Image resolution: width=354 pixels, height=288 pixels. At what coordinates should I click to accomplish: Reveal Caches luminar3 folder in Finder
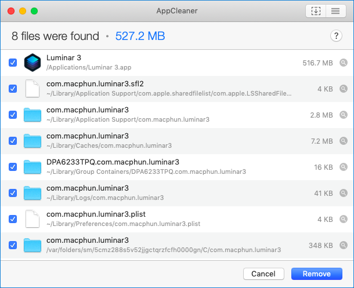click(x=344, y=141)
